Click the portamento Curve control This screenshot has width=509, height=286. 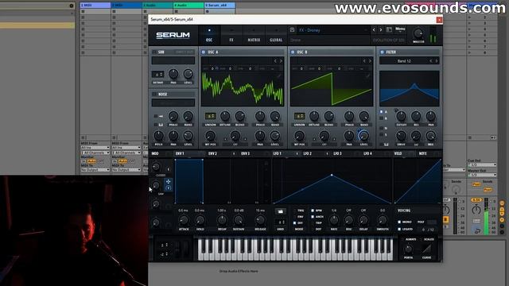[x=426, y=249]
